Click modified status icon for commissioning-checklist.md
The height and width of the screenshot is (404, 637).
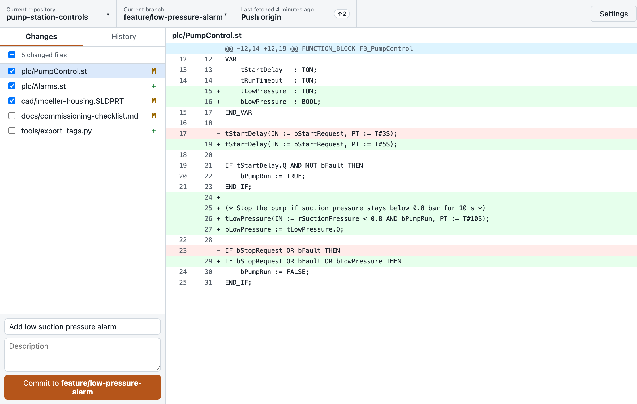154,116
